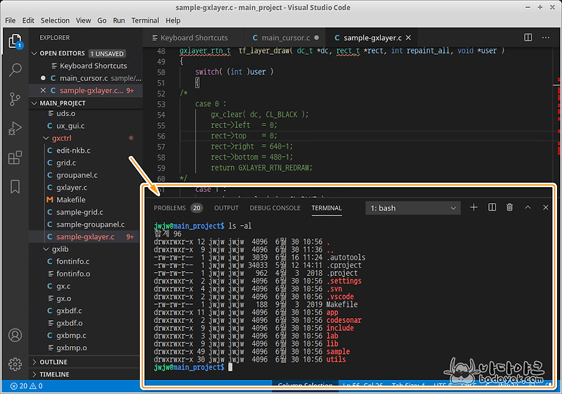Open grid.c file
Image resolution: width=562 pixels, height=394 pixels.
[66, 163]
